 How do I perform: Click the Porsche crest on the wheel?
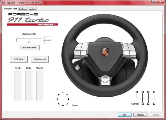click(105, 52)
